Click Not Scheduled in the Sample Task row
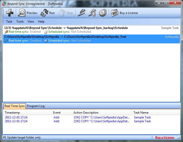Viewport: 183px width, 142px height. click(x=81, y=32)
